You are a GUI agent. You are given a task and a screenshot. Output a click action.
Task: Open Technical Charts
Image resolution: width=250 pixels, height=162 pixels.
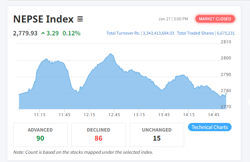coord(209,127)
